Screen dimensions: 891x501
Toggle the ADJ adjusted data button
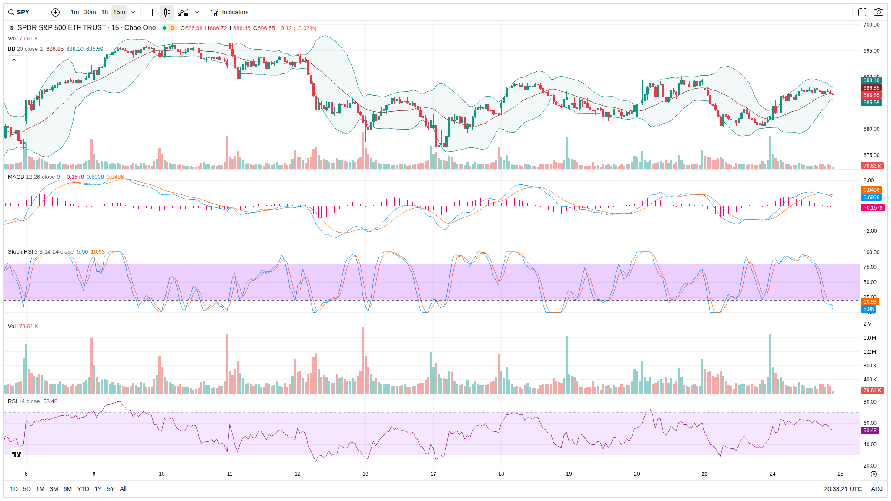877,489
